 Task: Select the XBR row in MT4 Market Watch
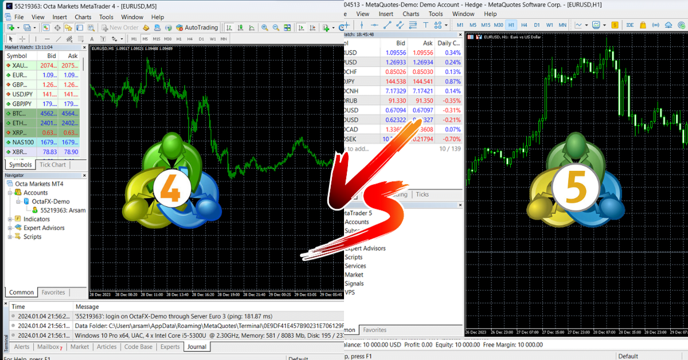tap(43, 152)
